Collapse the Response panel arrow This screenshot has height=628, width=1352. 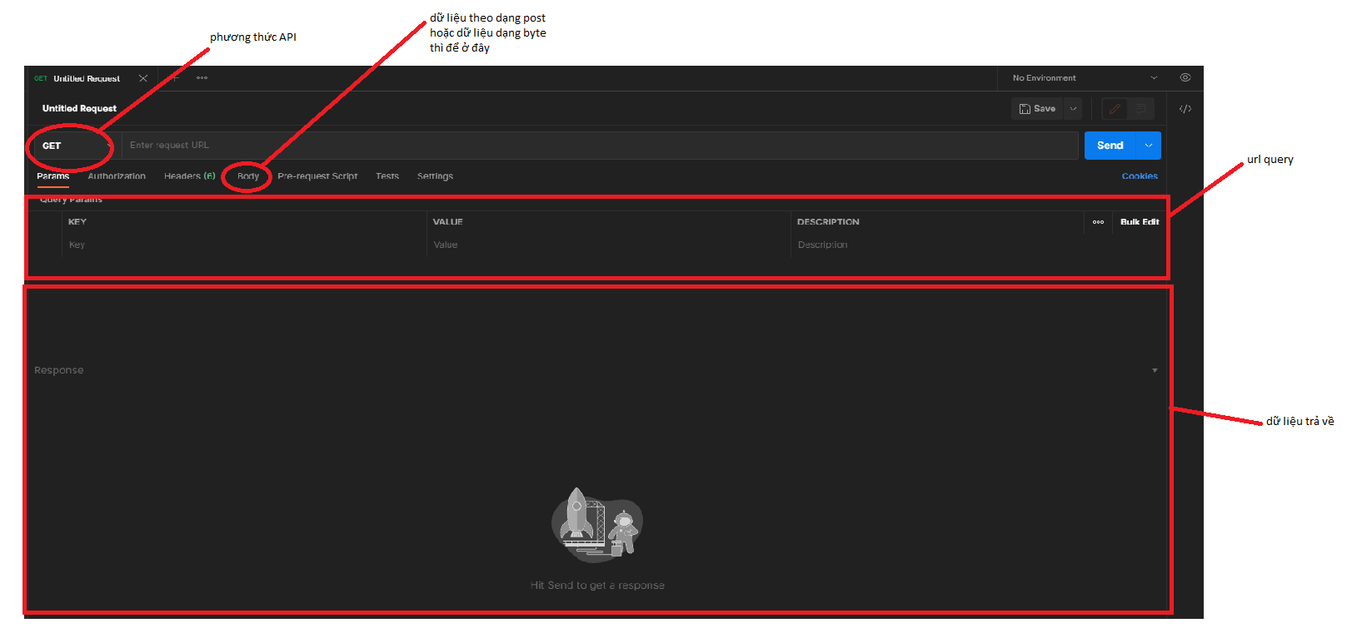click(x=1155, y=370)
